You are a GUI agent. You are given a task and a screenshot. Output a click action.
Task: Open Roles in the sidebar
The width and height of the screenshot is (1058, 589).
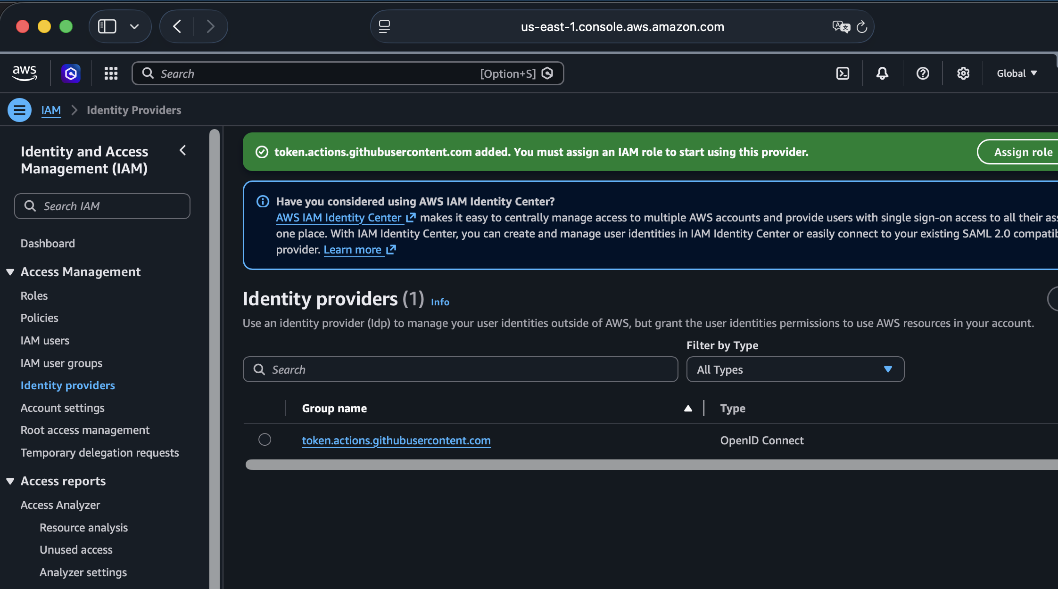[x=34, y=296]
